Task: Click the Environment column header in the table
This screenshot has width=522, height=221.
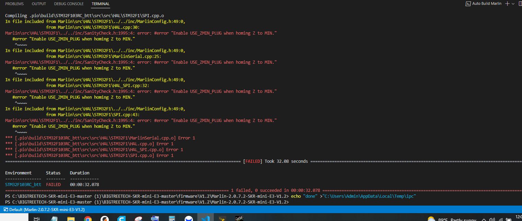Action: click(x=18, y=173)
